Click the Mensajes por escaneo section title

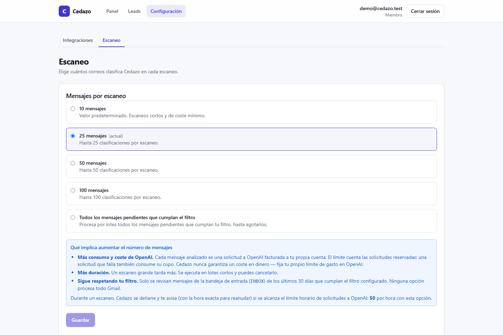96,96
